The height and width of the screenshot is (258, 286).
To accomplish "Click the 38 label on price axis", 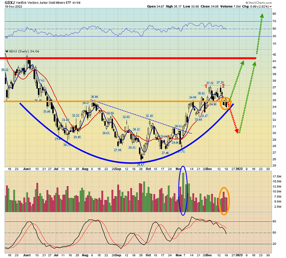I will tap(274, 81).
